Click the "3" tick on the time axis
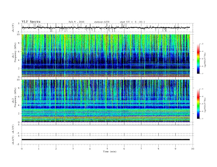The height and width of the screenshot is (167, 217). [73, 149]
